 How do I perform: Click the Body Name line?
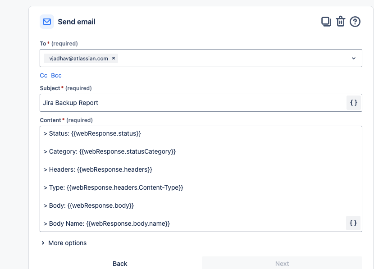pos(107,223)
